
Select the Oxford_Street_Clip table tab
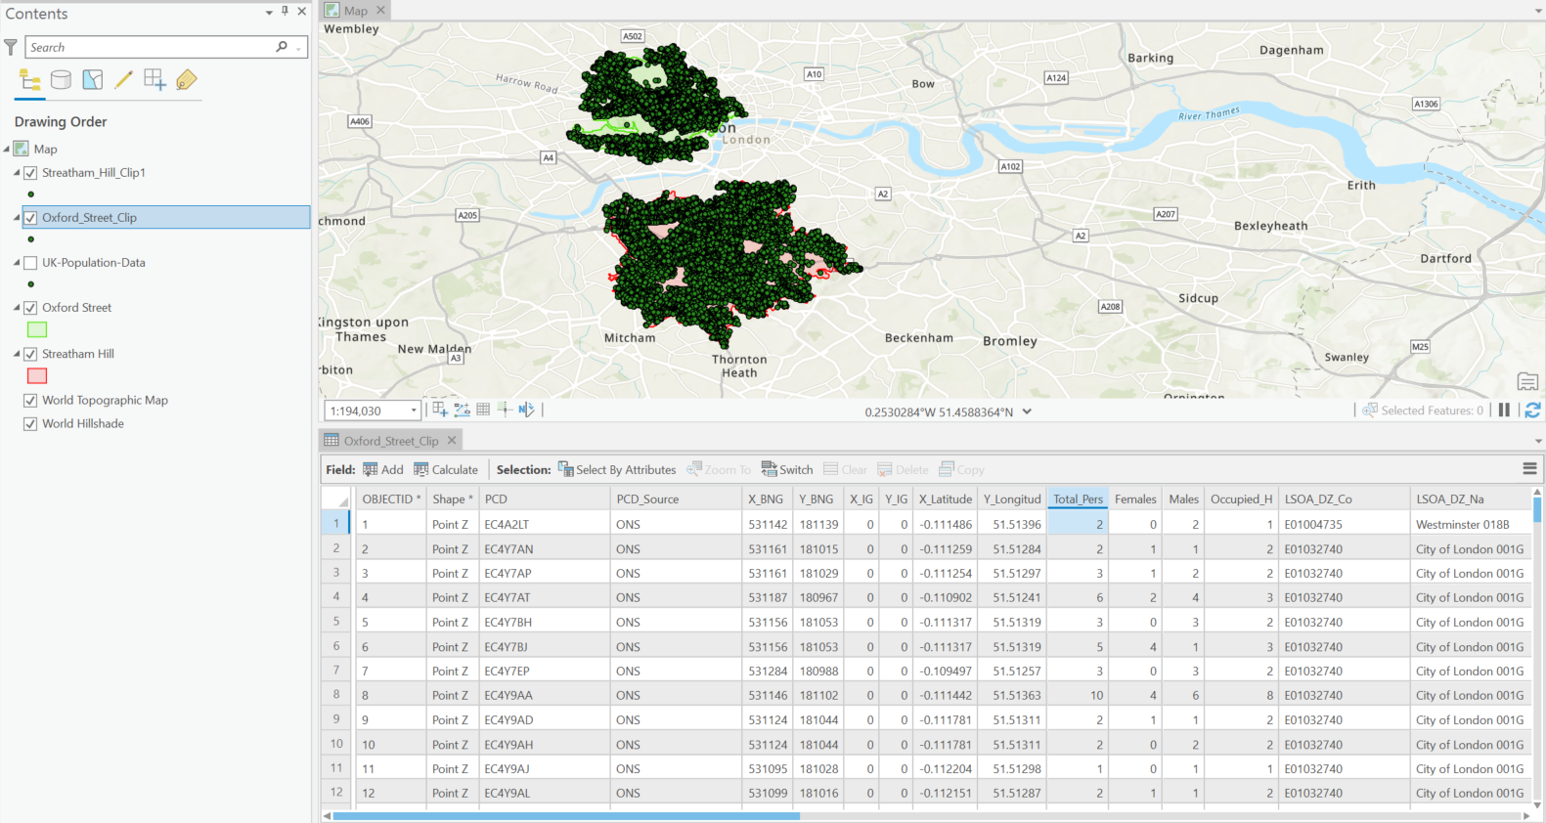[x=390, y=441]
